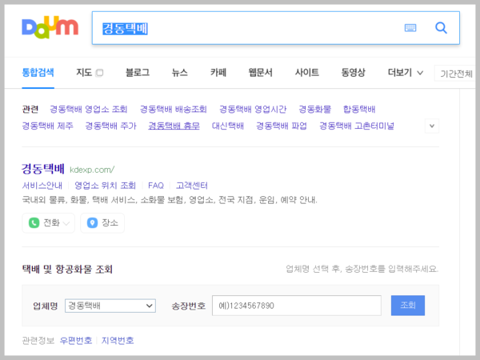
Task: Expand the 더보기 menu
Action: pos(406,73)
